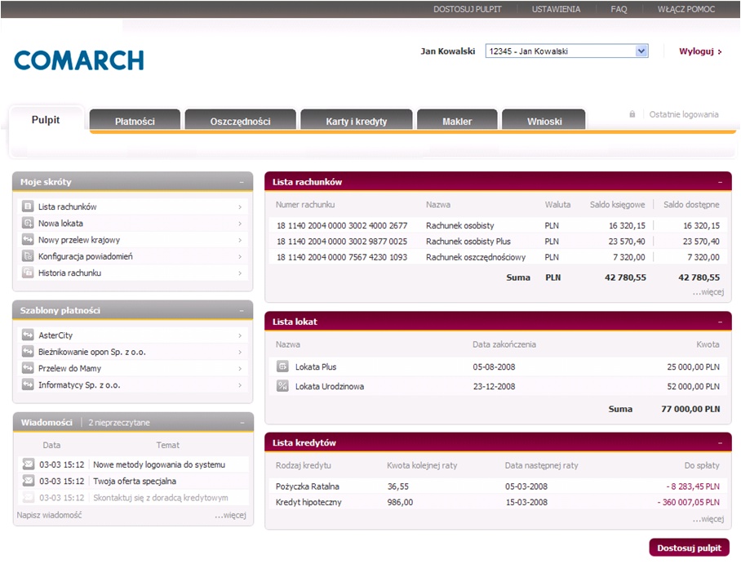This screenshot has height=564, width=741.
Task: Click ...więcej in the Lista kredytów panel
Action: click(708, 518)
